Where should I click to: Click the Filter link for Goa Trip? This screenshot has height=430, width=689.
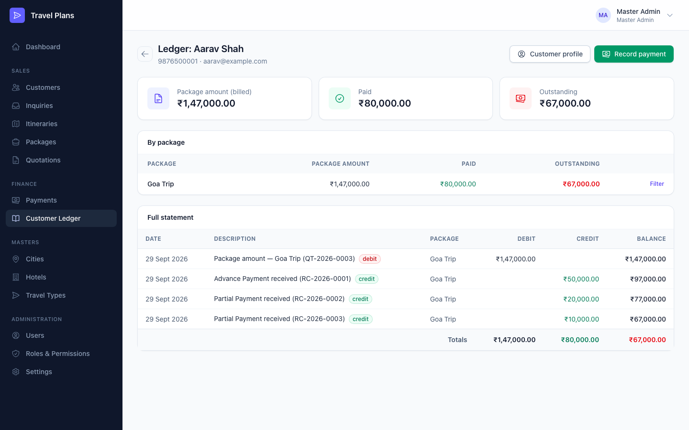pyautogui.click(x=657, y=184)
